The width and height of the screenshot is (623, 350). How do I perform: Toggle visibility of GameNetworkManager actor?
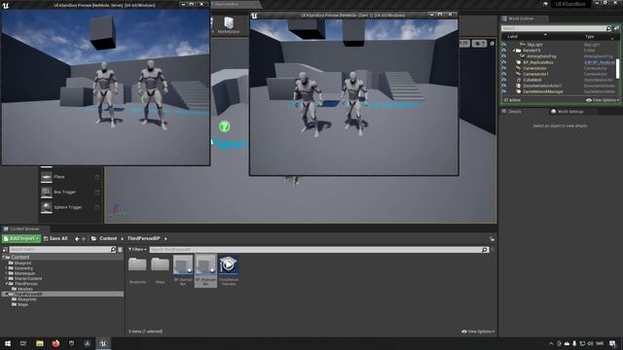tap(504, 91)
